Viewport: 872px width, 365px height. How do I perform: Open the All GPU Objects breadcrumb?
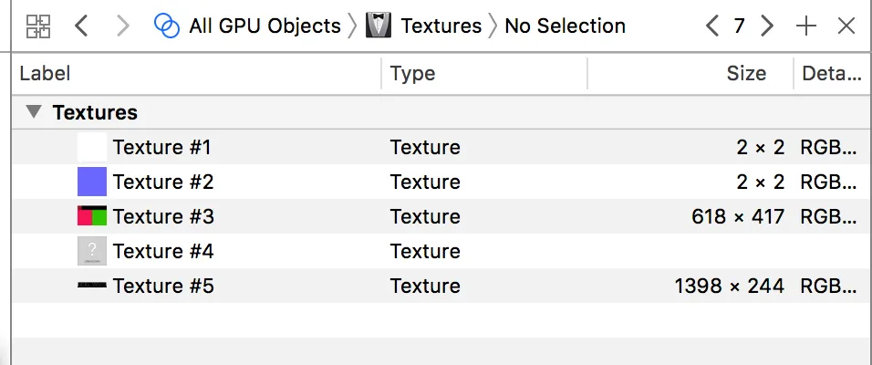265,26
